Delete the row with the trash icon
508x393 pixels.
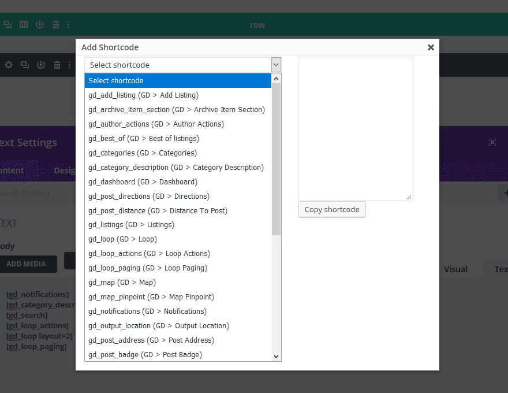tap(55, 24)
